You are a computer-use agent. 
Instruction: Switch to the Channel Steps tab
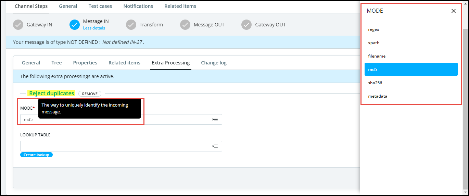[x=31, y=6]
